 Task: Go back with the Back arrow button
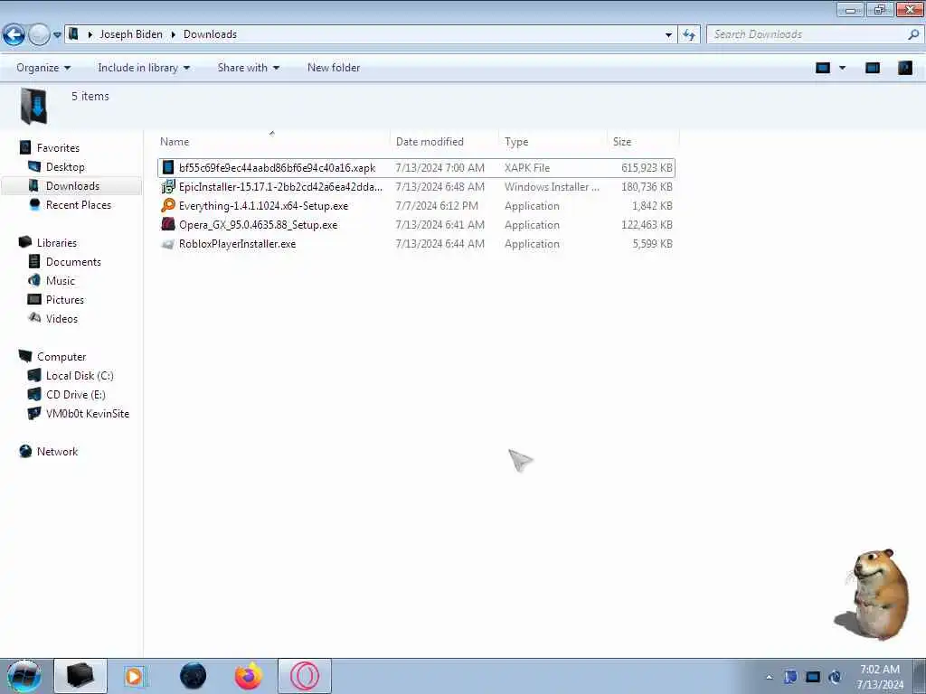coord(14,35)
